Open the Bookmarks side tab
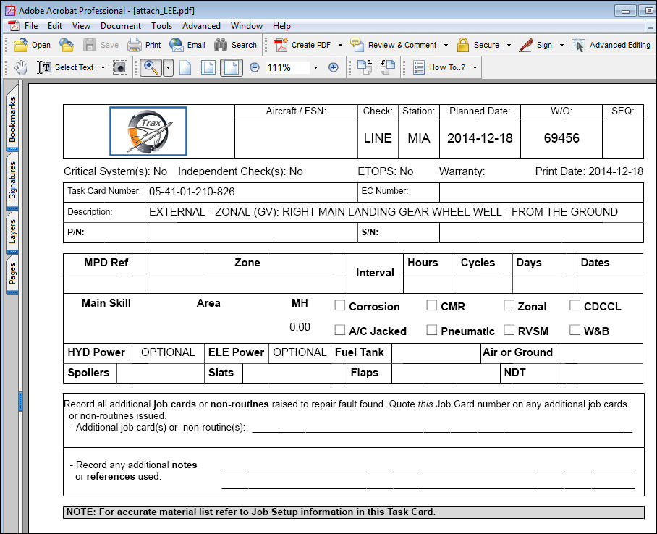Viewport: 657px width, 534px height. point(12,119)
